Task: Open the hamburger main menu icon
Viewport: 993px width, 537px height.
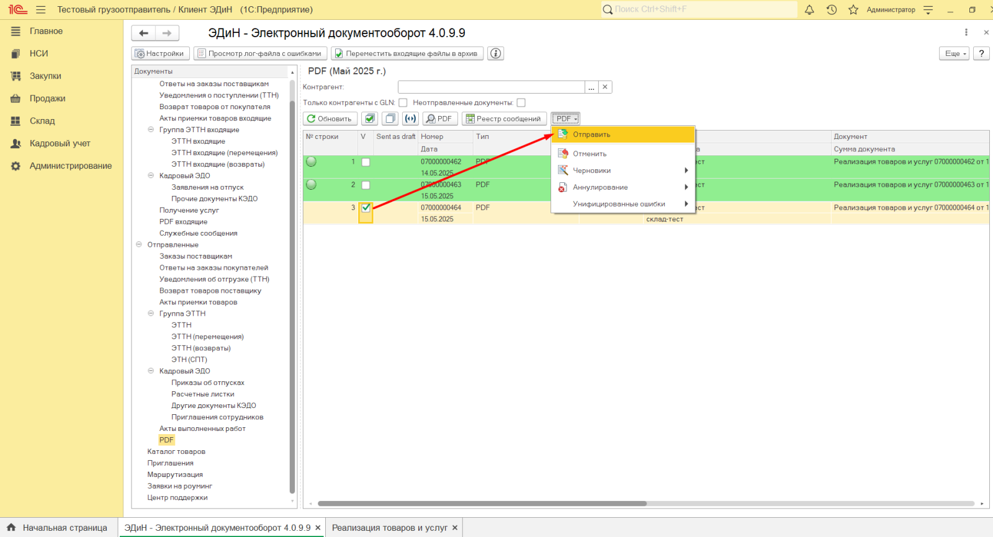Action: (41, 10)
